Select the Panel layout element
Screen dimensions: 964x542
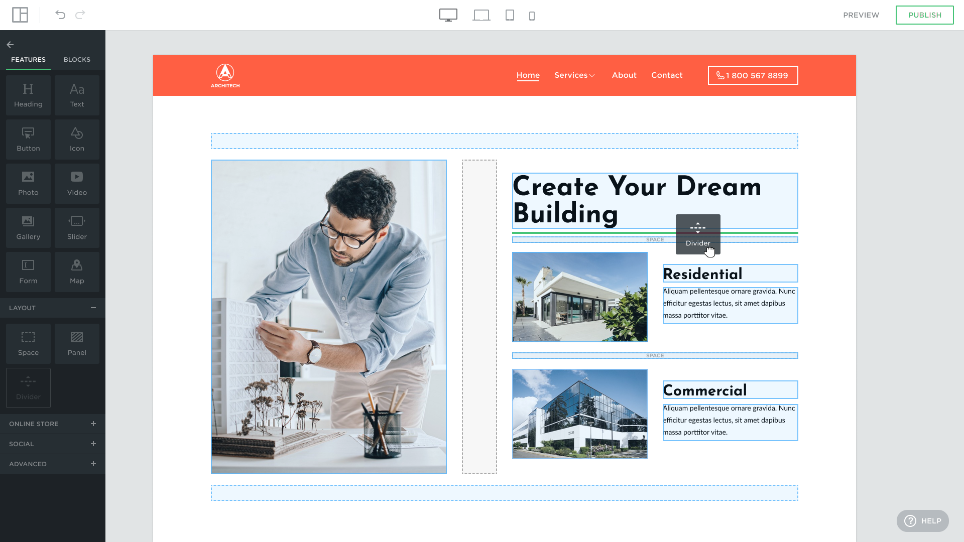coord(77,344)
